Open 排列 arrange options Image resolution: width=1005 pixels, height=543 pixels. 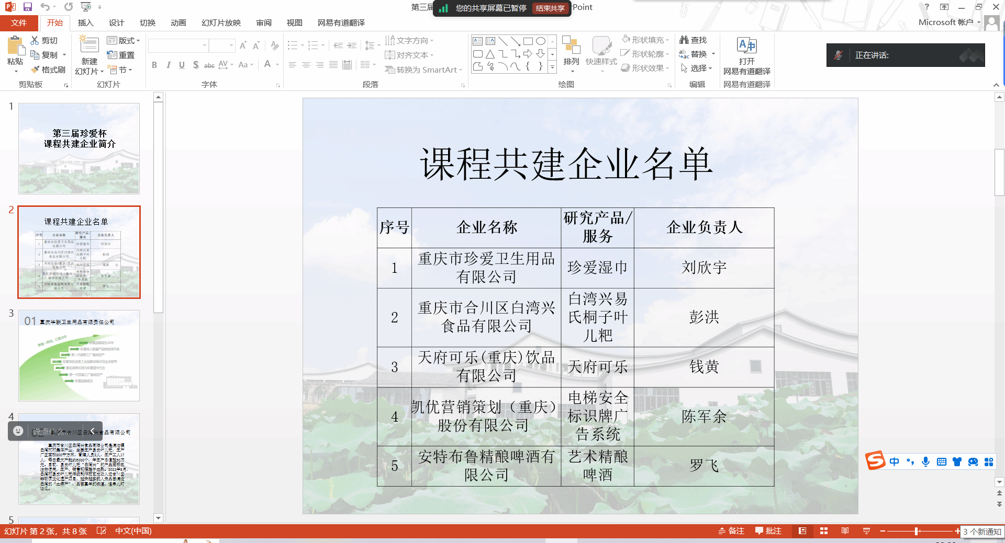pos(571,54)
